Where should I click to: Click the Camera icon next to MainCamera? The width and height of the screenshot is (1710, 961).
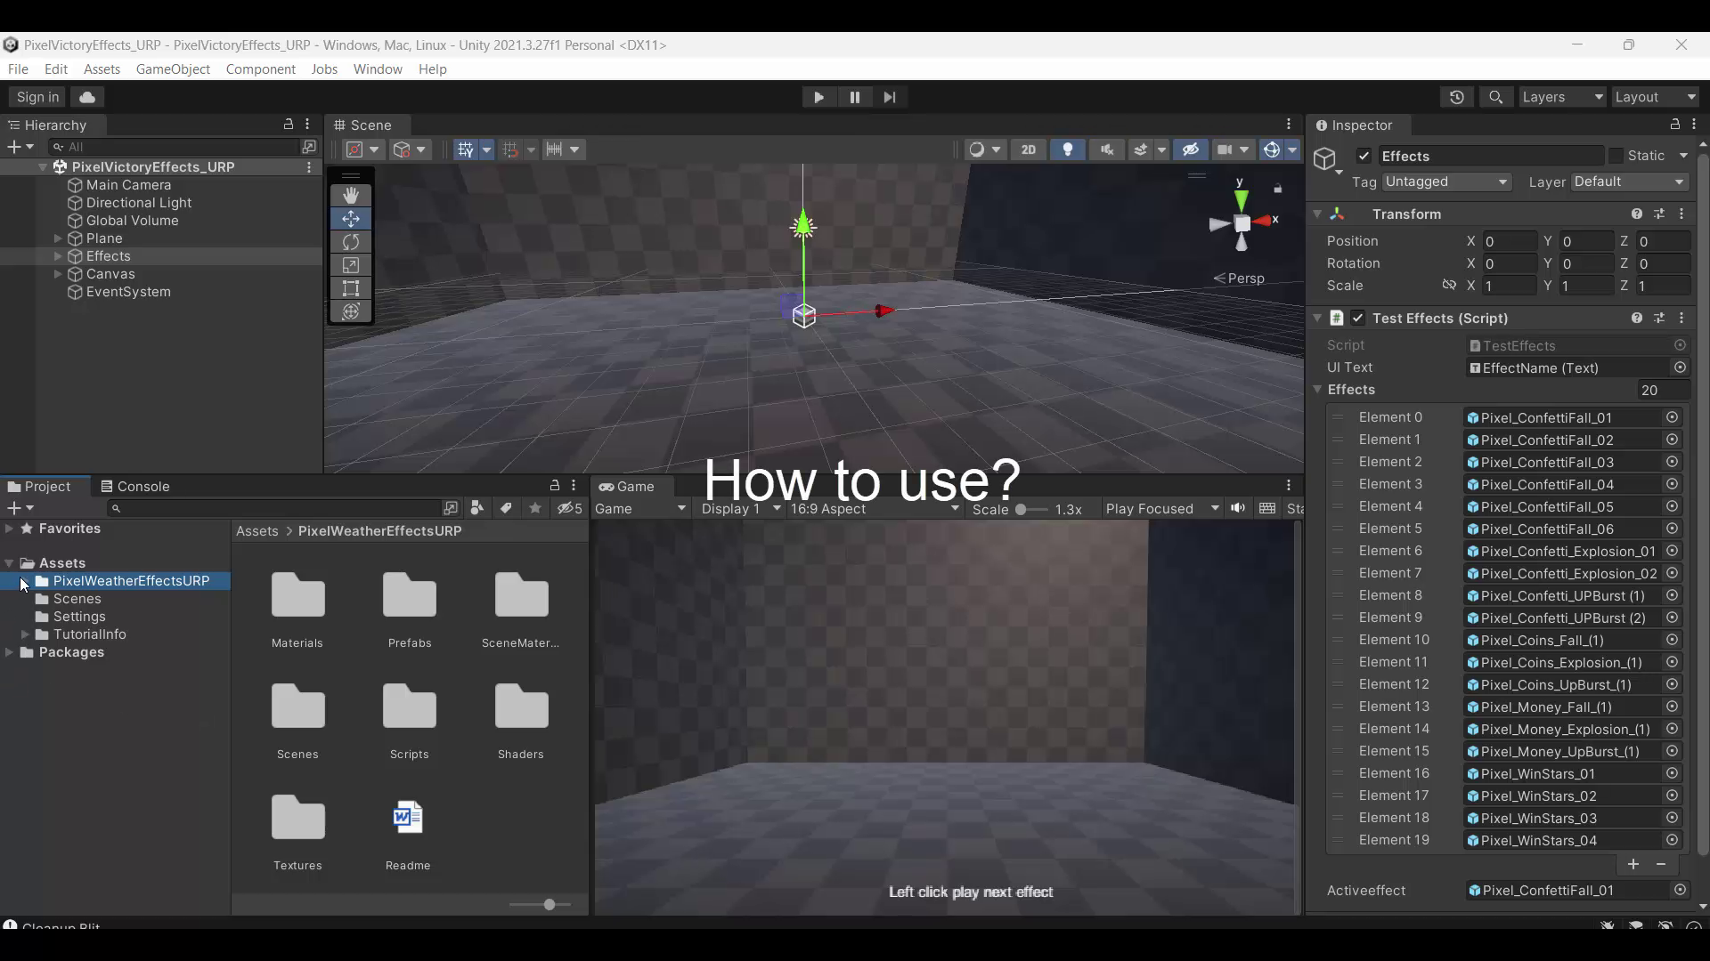(x=75, y=184)
